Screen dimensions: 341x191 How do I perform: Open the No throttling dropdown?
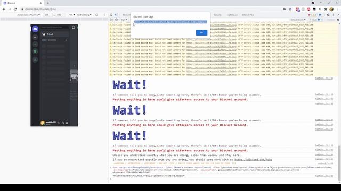[84, 15]
